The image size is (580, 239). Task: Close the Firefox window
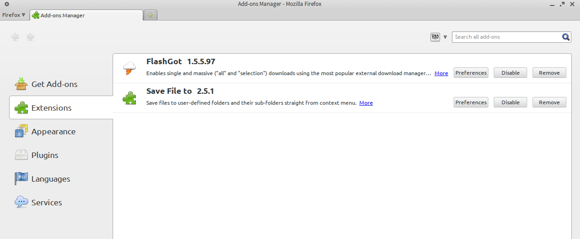[572, 4]
